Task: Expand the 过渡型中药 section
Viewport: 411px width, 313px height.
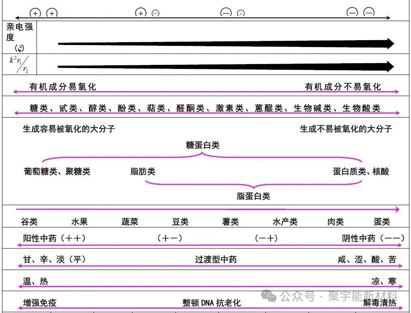Action: (x=216, y=259)
